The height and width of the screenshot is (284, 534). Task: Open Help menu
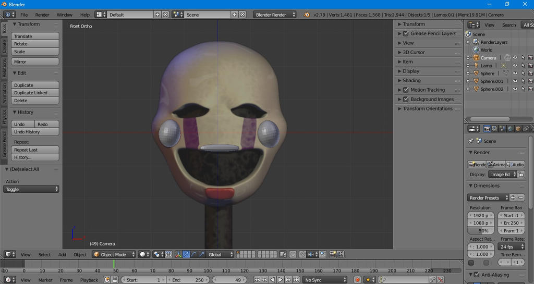pos(85,15)
